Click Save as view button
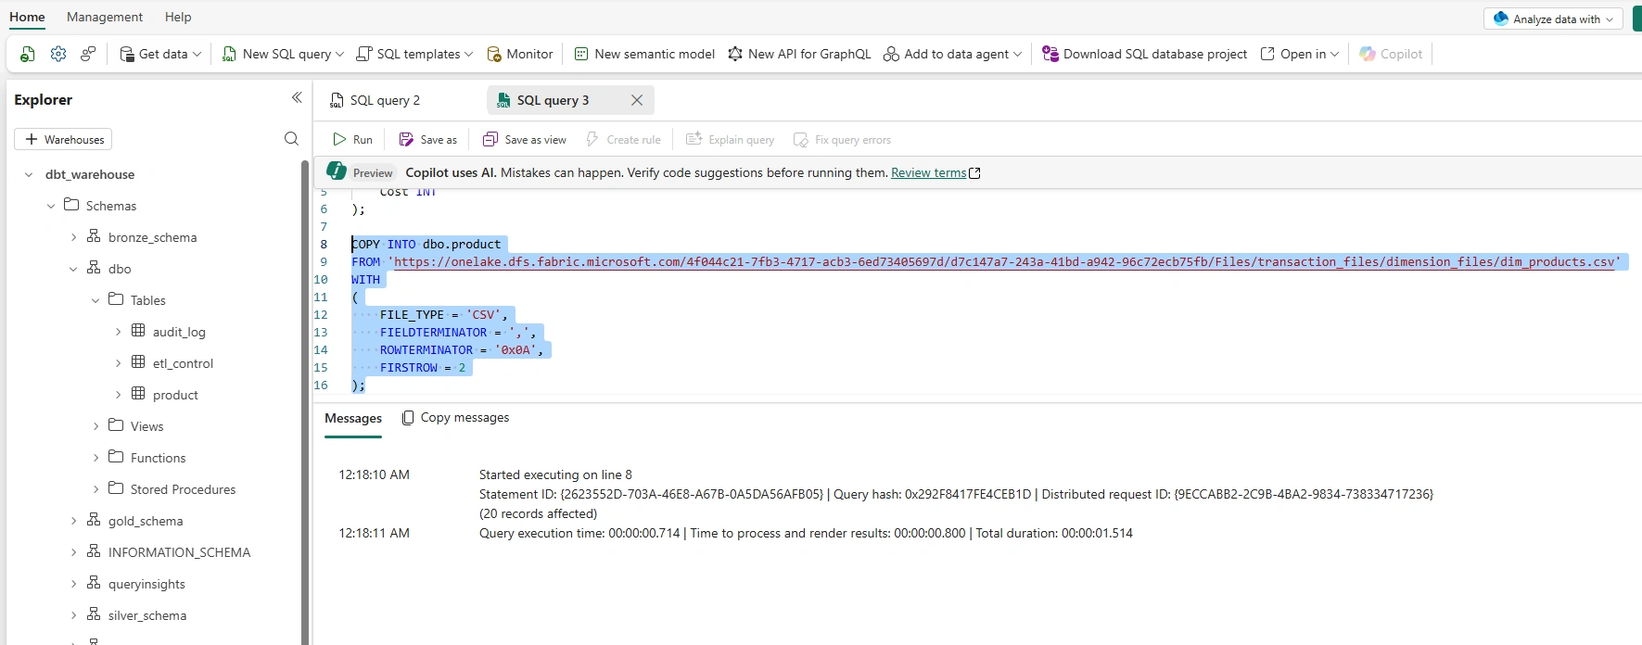Screen dimensions: 1642x645 (525, 140)
